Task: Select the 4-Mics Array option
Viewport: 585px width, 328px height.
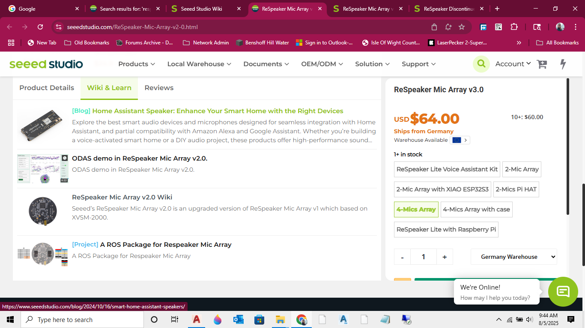Action: pos(416,209)
